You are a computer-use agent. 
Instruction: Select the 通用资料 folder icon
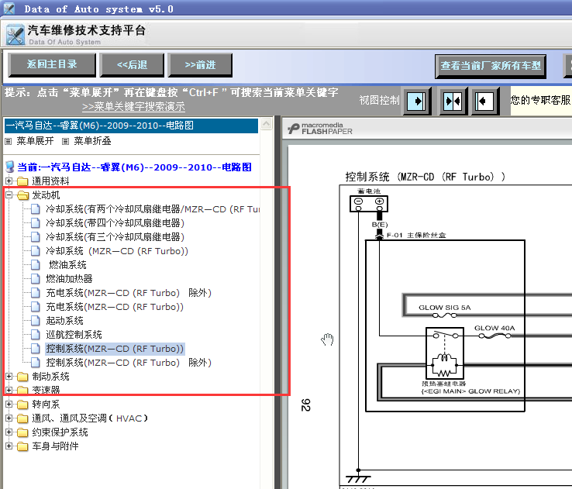point(22,181)
